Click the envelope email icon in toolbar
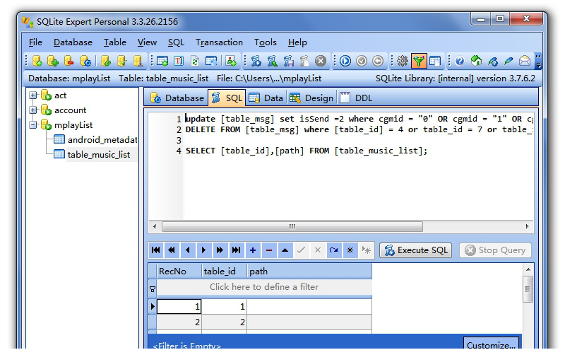 click(525, 61)
